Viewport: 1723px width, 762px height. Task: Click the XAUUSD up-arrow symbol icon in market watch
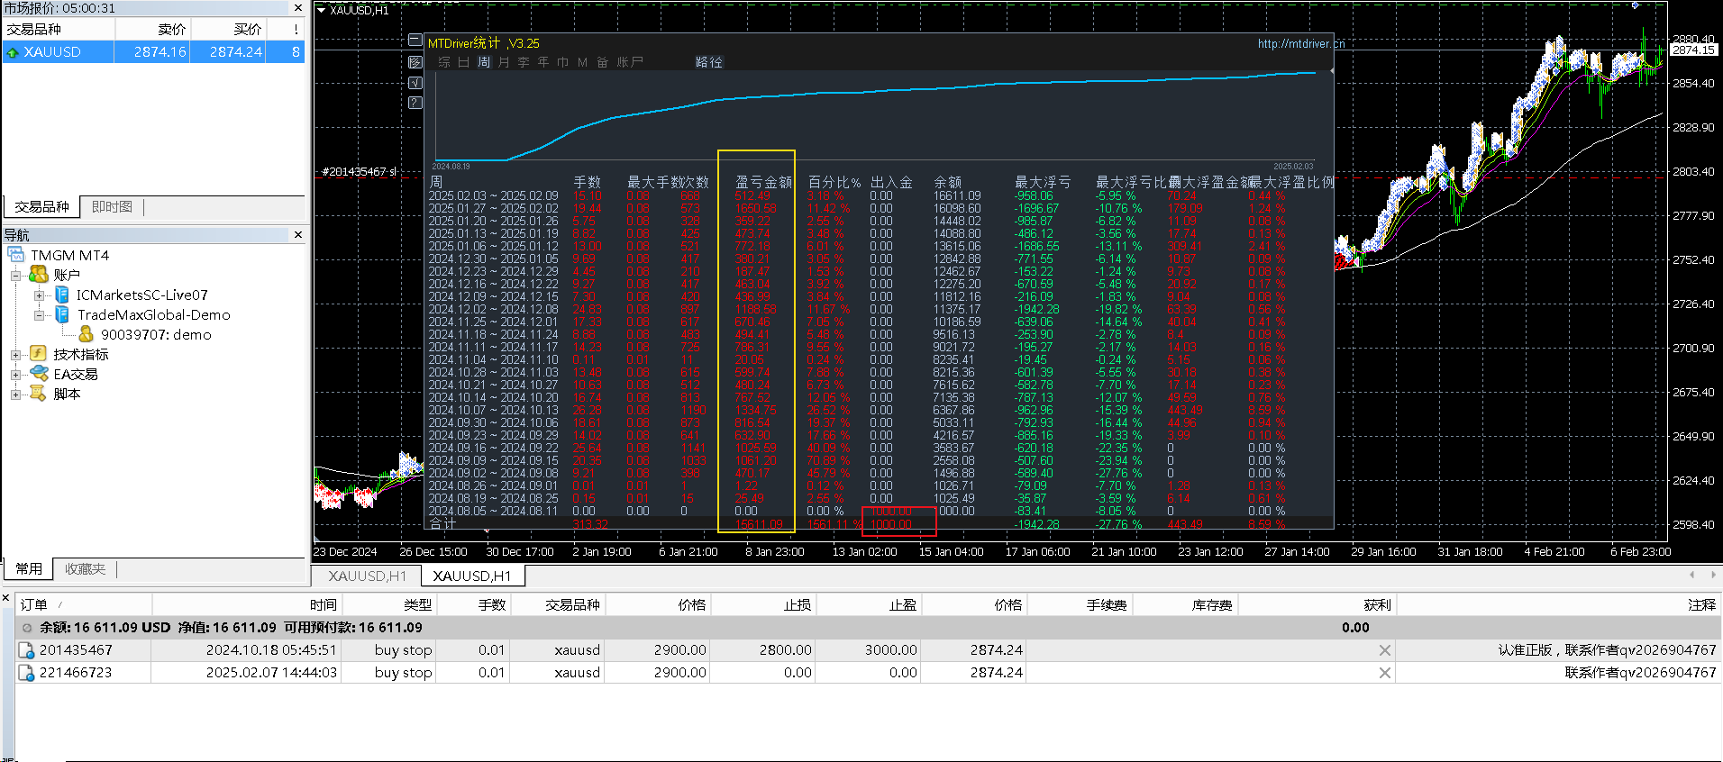[13, 52]
